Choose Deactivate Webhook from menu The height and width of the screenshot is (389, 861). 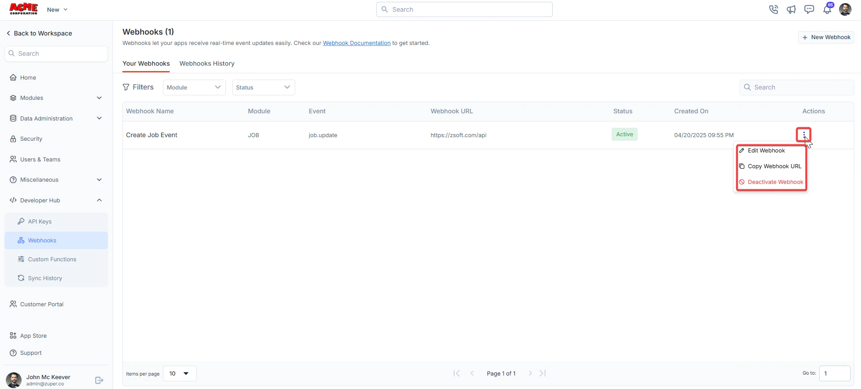(x=771, y=182)
